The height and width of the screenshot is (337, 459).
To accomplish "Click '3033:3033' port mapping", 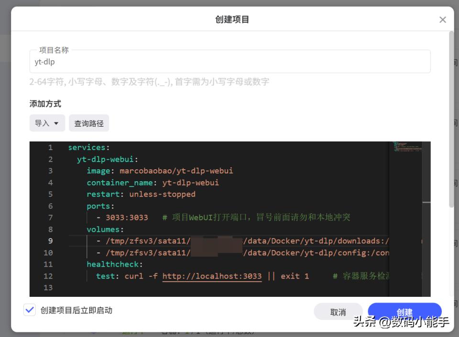I will coord(127,217).
